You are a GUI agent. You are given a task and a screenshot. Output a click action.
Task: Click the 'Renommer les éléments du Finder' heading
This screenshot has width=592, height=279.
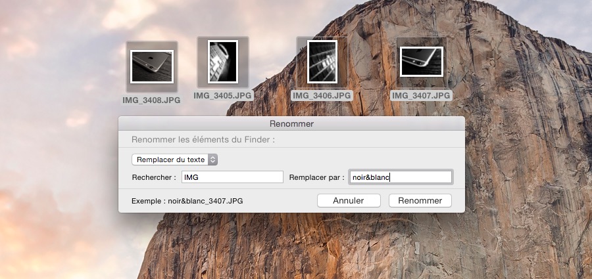203,140
